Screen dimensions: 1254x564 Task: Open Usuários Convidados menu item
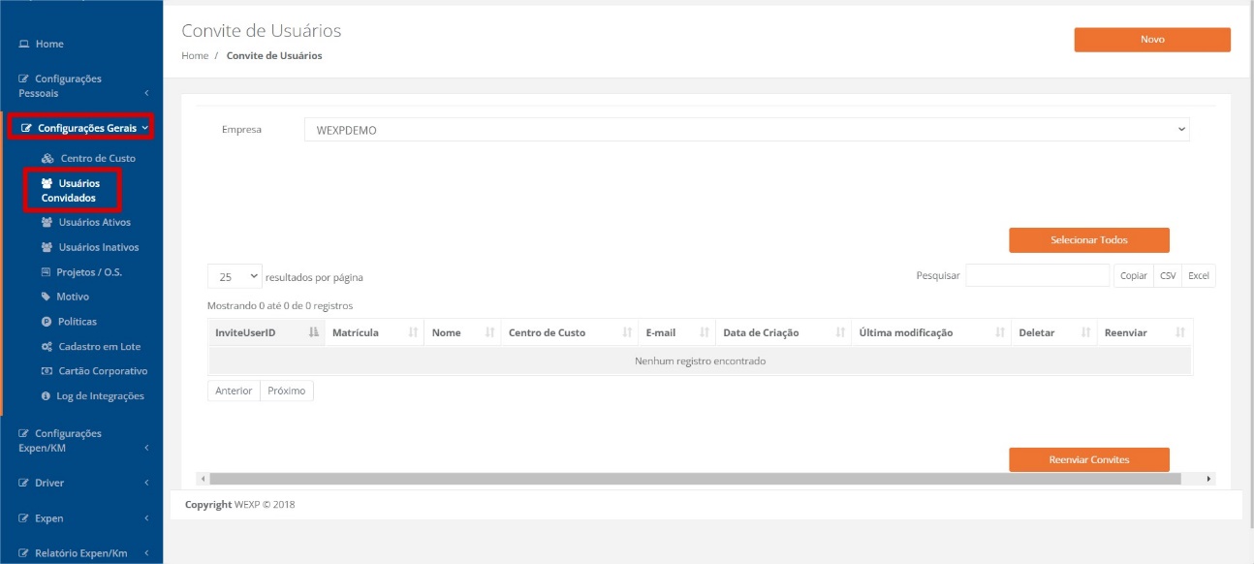tap(74, 190)
